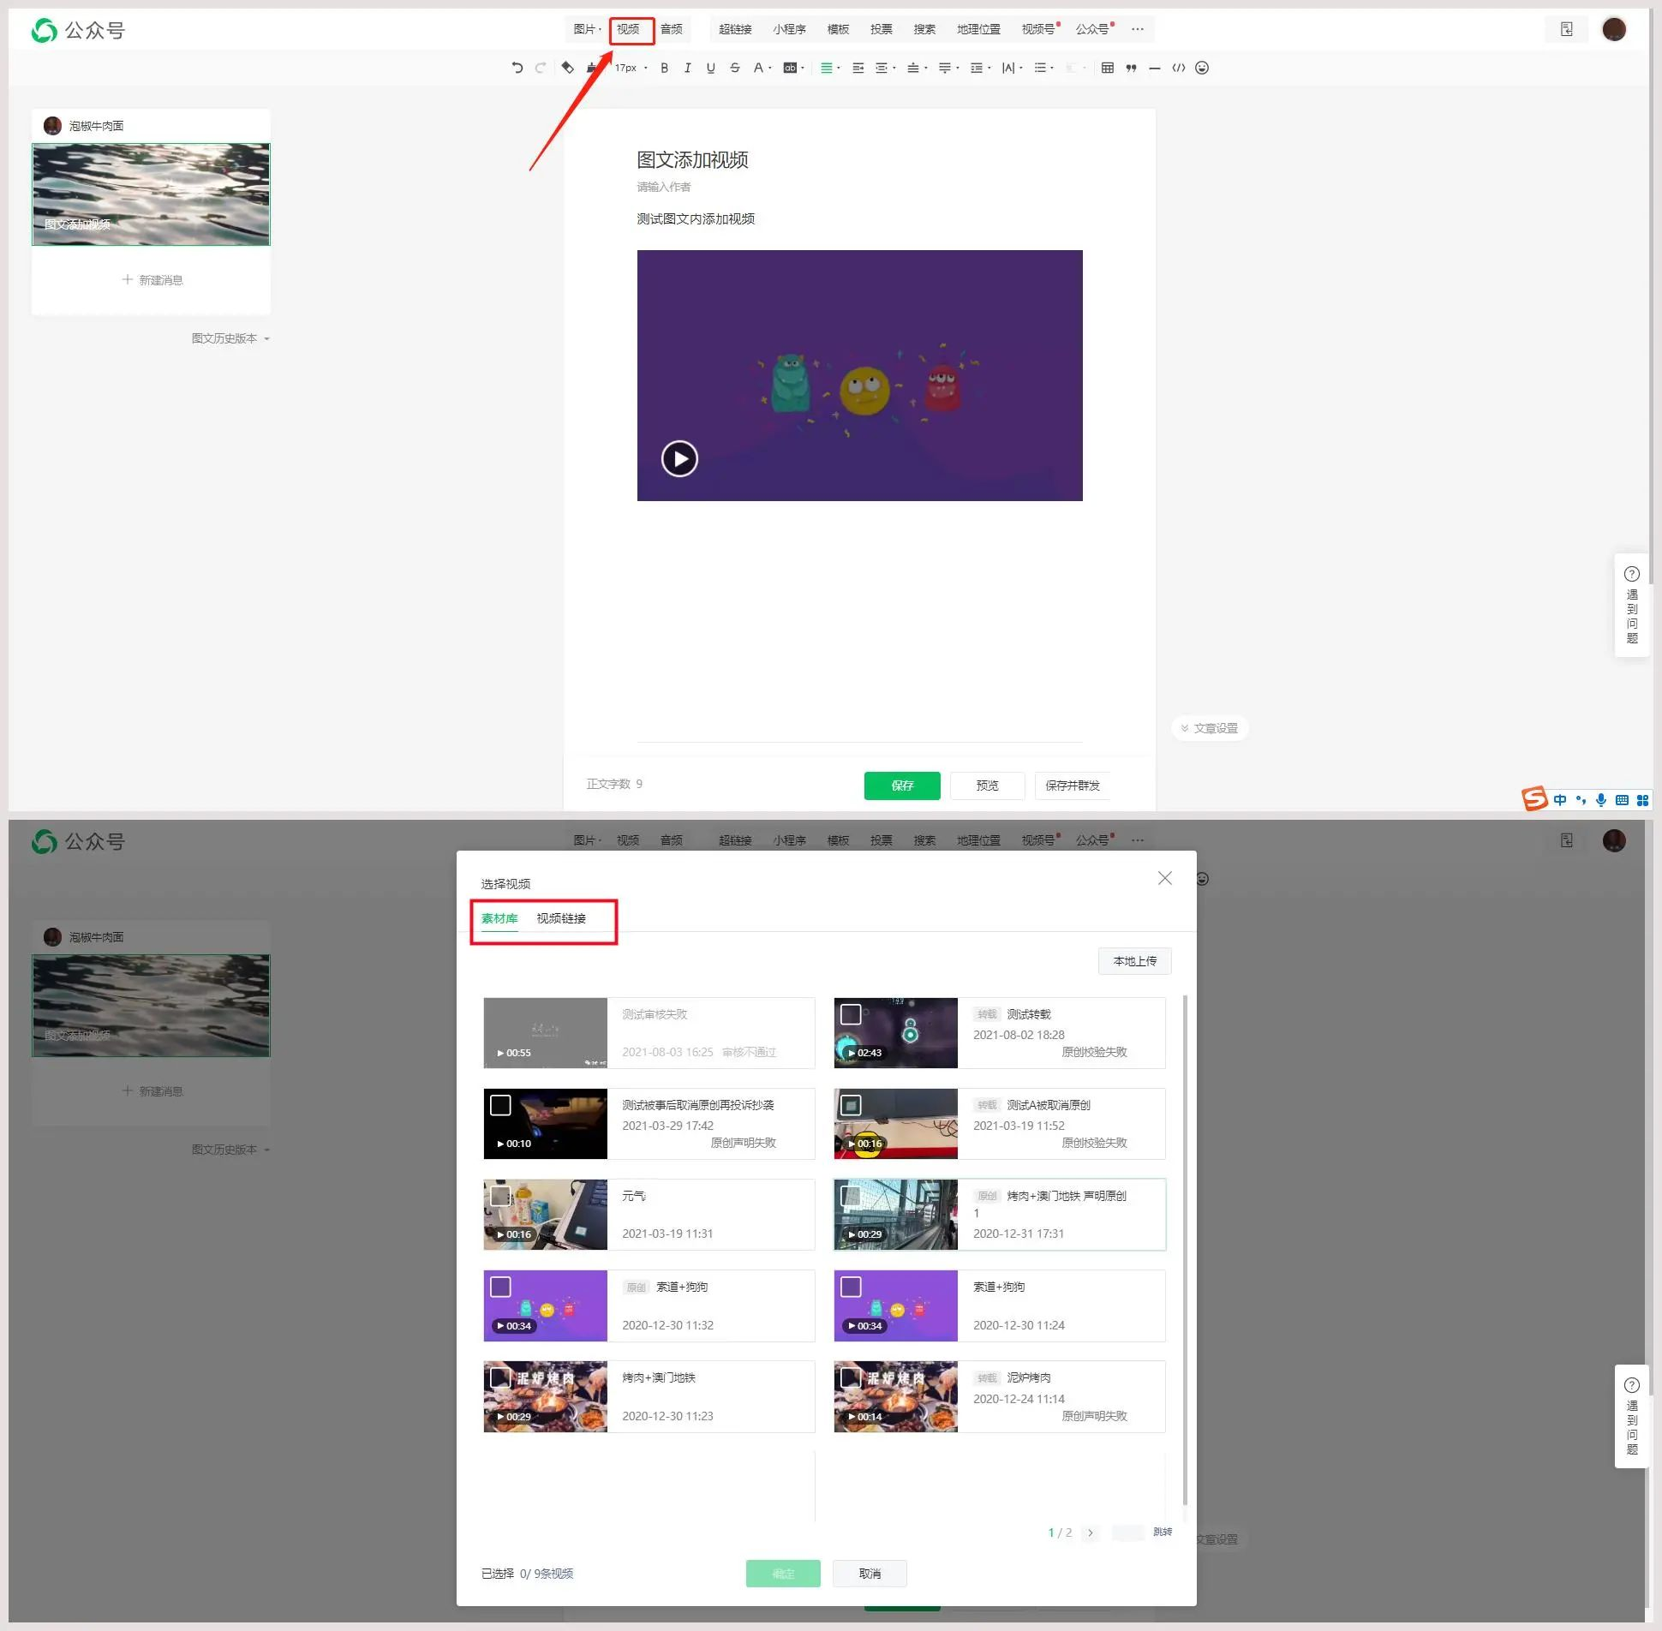Viewport: 1662px width, 1631px height.
Task: Open the emoji picker icon
Action: click(1202, 68)
